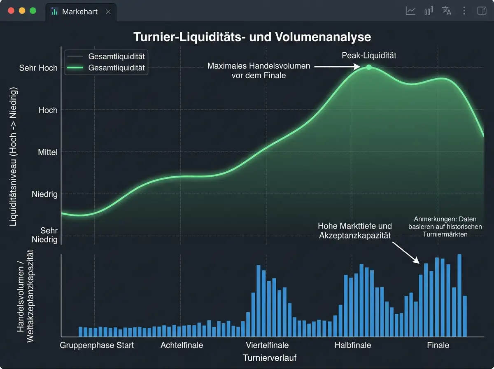494x369 pixels.
Task: Click the red window close button
Action: (x=12, y=11)
